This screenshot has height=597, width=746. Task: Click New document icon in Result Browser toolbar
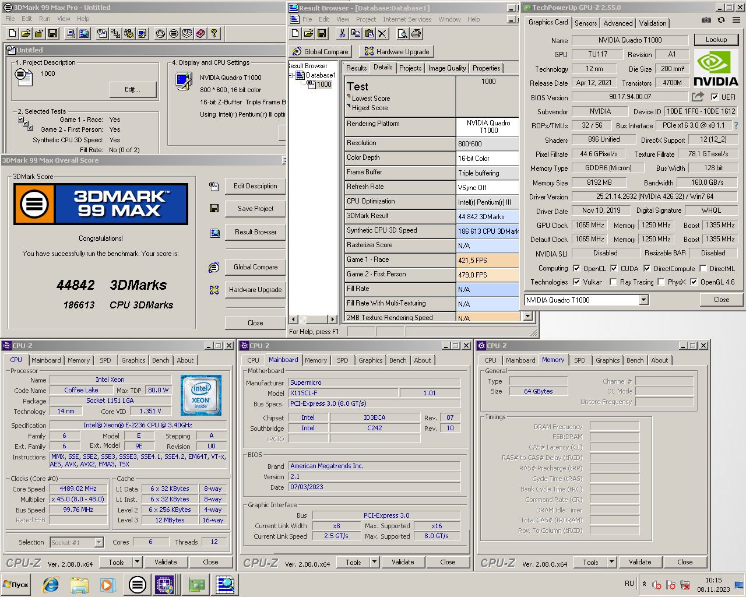(295, 34)
